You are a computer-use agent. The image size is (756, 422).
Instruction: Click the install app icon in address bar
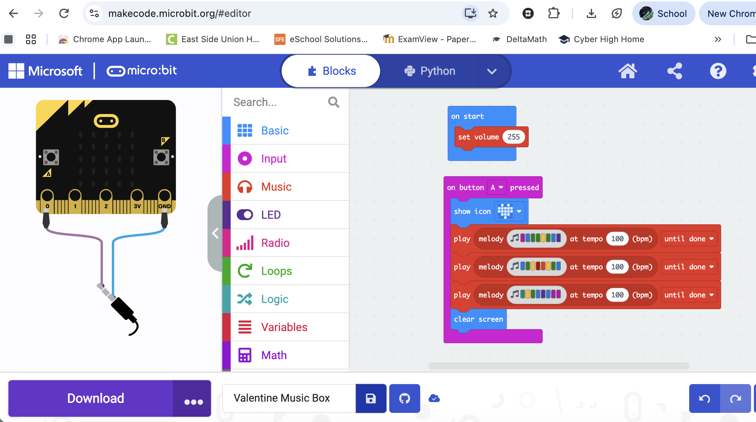(x=470, y=13)
